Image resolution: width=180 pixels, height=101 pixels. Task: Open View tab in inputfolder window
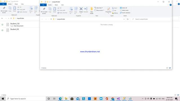coord(22,4)
